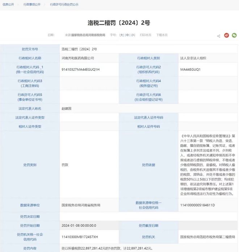Select company name 河南齐和医药有限公司 cell
239x252 pixels.
tap(78, 58)
